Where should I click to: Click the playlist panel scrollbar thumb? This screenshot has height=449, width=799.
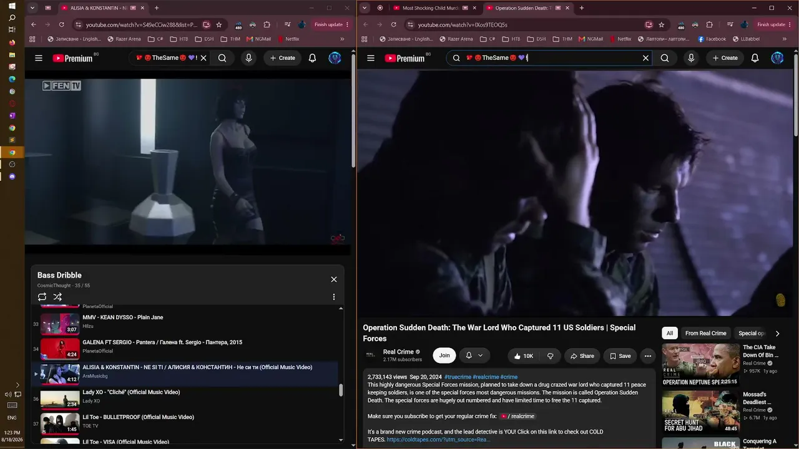(x=341, y=390)
